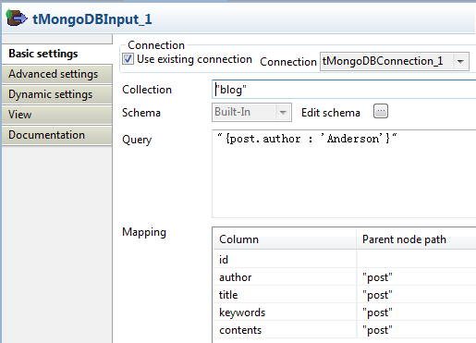Click the parent node path for keywords

click(x=417, y=312)
